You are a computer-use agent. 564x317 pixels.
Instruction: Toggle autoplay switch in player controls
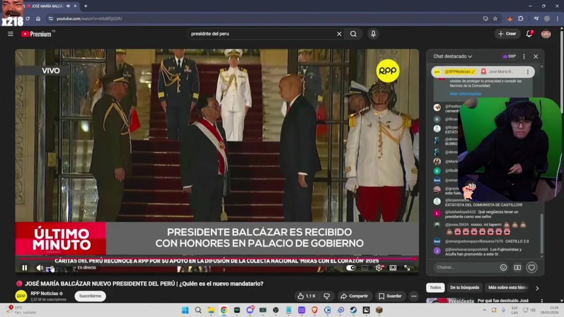pos(351,268)
